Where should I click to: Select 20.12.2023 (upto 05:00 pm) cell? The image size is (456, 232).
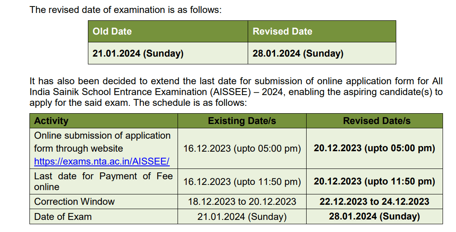coord(375,149)
